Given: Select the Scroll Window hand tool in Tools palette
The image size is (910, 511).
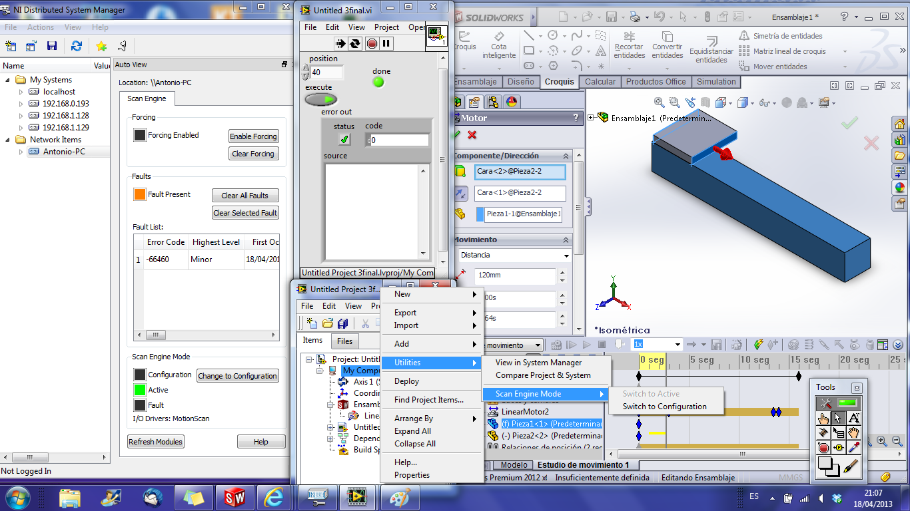Looking at the screenshot, I should (x=853, y=432).
